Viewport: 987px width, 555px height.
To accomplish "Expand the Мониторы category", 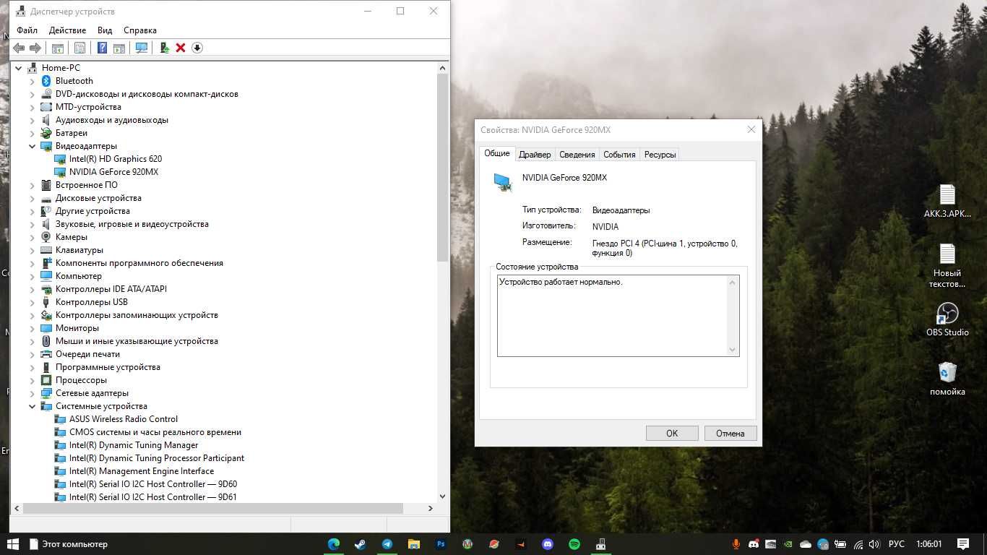I will pos(32,328).
